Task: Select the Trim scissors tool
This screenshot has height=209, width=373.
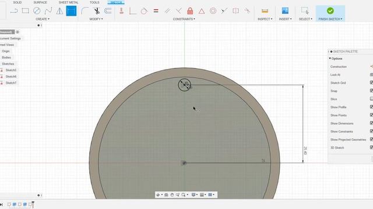Action: click(96, 10)
